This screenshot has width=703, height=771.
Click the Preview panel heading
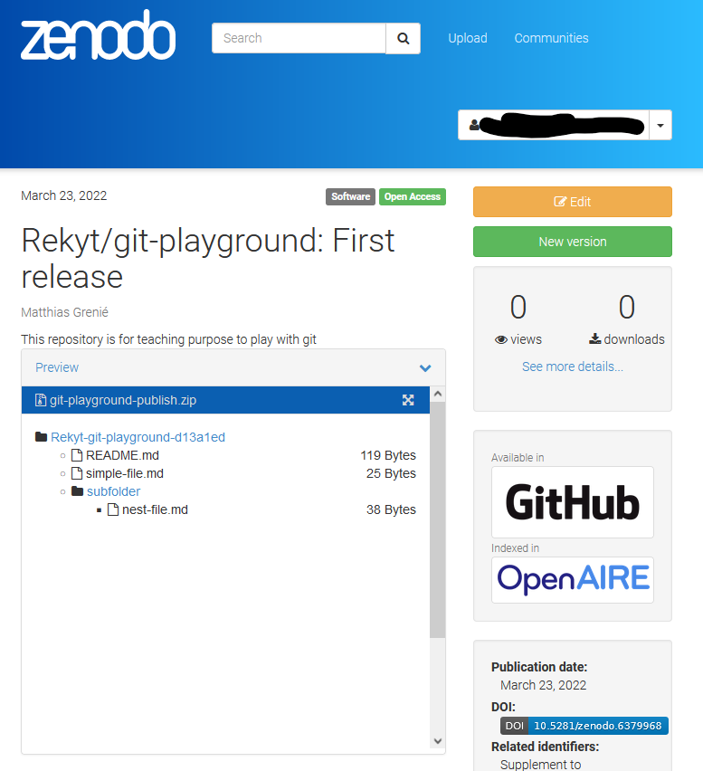pos(57,367)
